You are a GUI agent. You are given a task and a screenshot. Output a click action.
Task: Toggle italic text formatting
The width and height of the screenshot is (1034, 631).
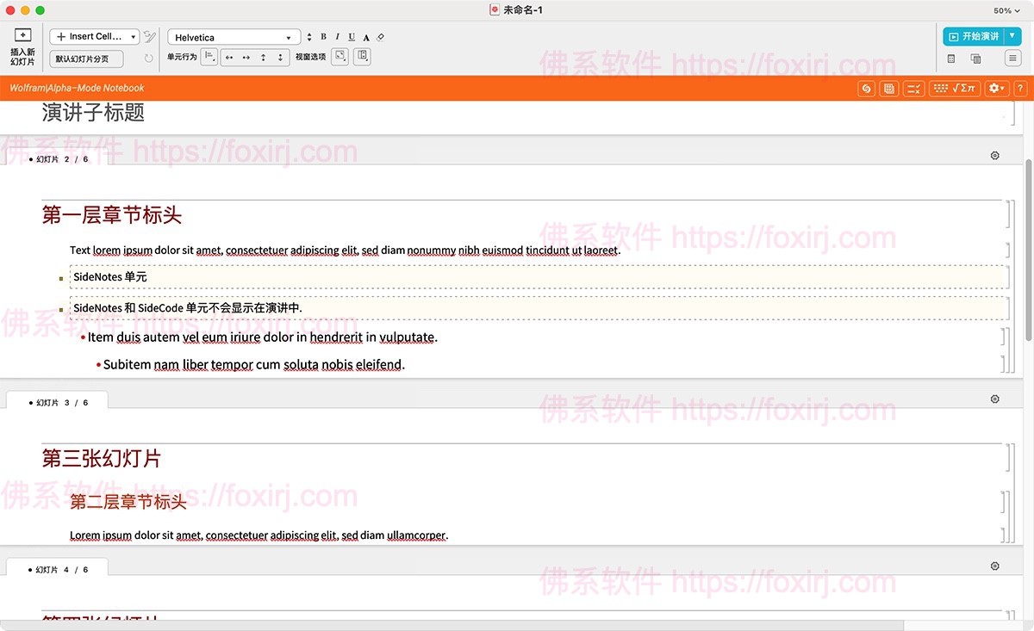tap(338, 37)
